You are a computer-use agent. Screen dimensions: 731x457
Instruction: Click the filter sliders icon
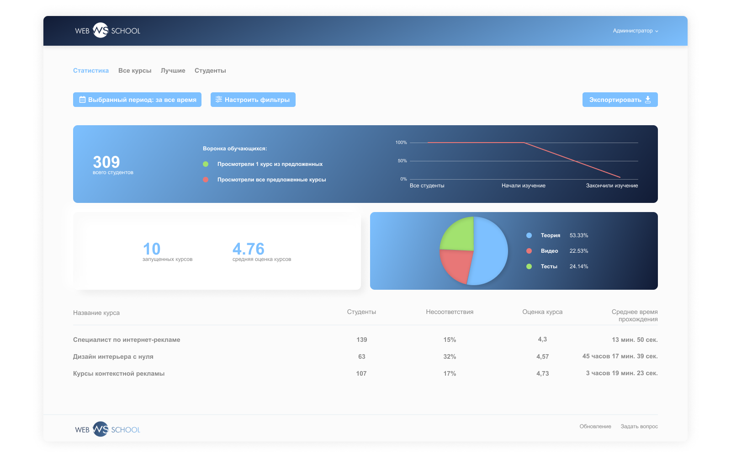(219, 100)
